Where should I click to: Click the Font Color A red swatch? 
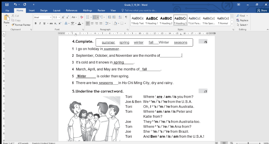(x=79, y=23)
